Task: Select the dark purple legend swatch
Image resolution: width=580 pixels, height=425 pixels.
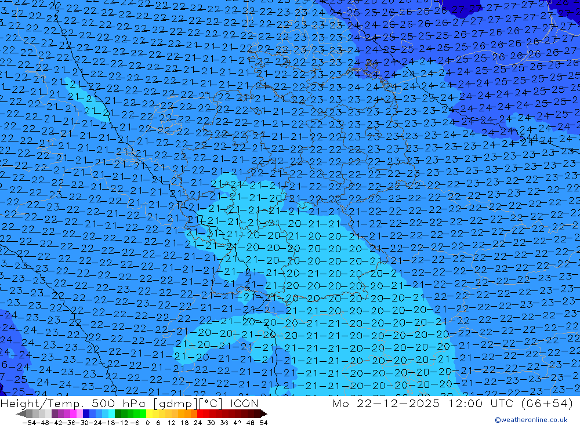Action: click(55, 413)
